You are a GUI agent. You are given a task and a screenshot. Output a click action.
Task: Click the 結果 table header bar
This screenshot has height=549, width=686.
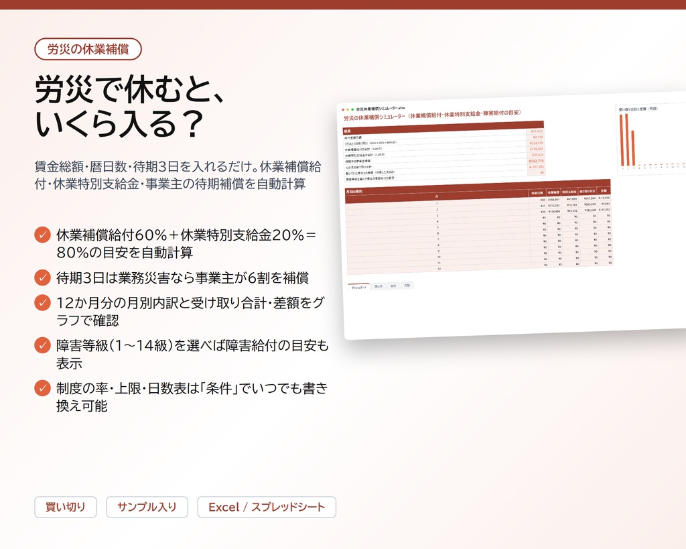pyautogui.click(x=443, y=127)
